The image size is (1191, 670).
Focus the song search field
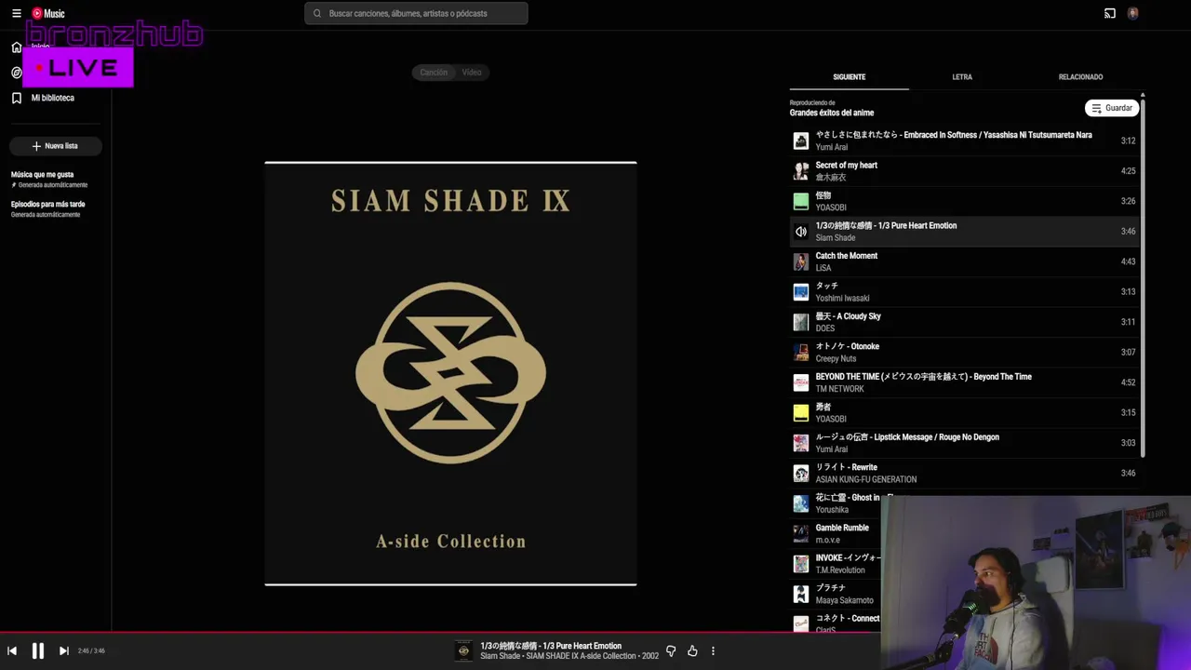pyautogui.click(x=416, y=14)
